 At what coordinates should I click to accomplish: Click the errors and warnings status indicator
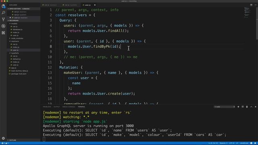click(5, 143)
